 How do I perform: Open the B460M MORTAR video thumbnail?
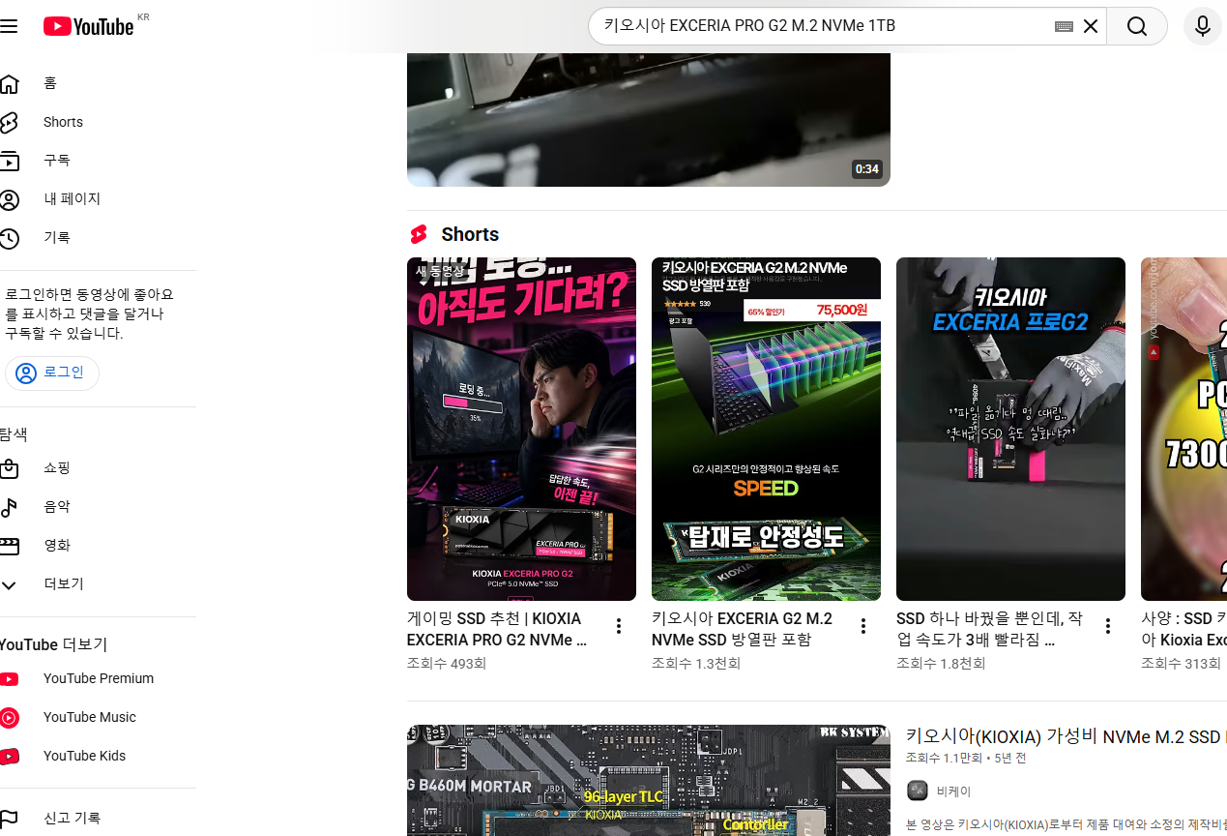pyautogui.click(x=648, y=780)
